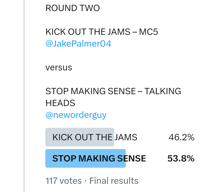Screen dimensions: 204x192
Task: Click the word JAMS in the gray poll option
Action: [x=126, y=137]
